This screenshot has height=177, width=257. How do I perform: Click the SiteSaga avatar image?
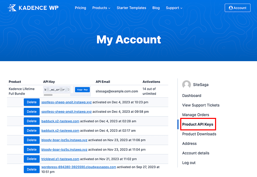click(x=186, y=84)
